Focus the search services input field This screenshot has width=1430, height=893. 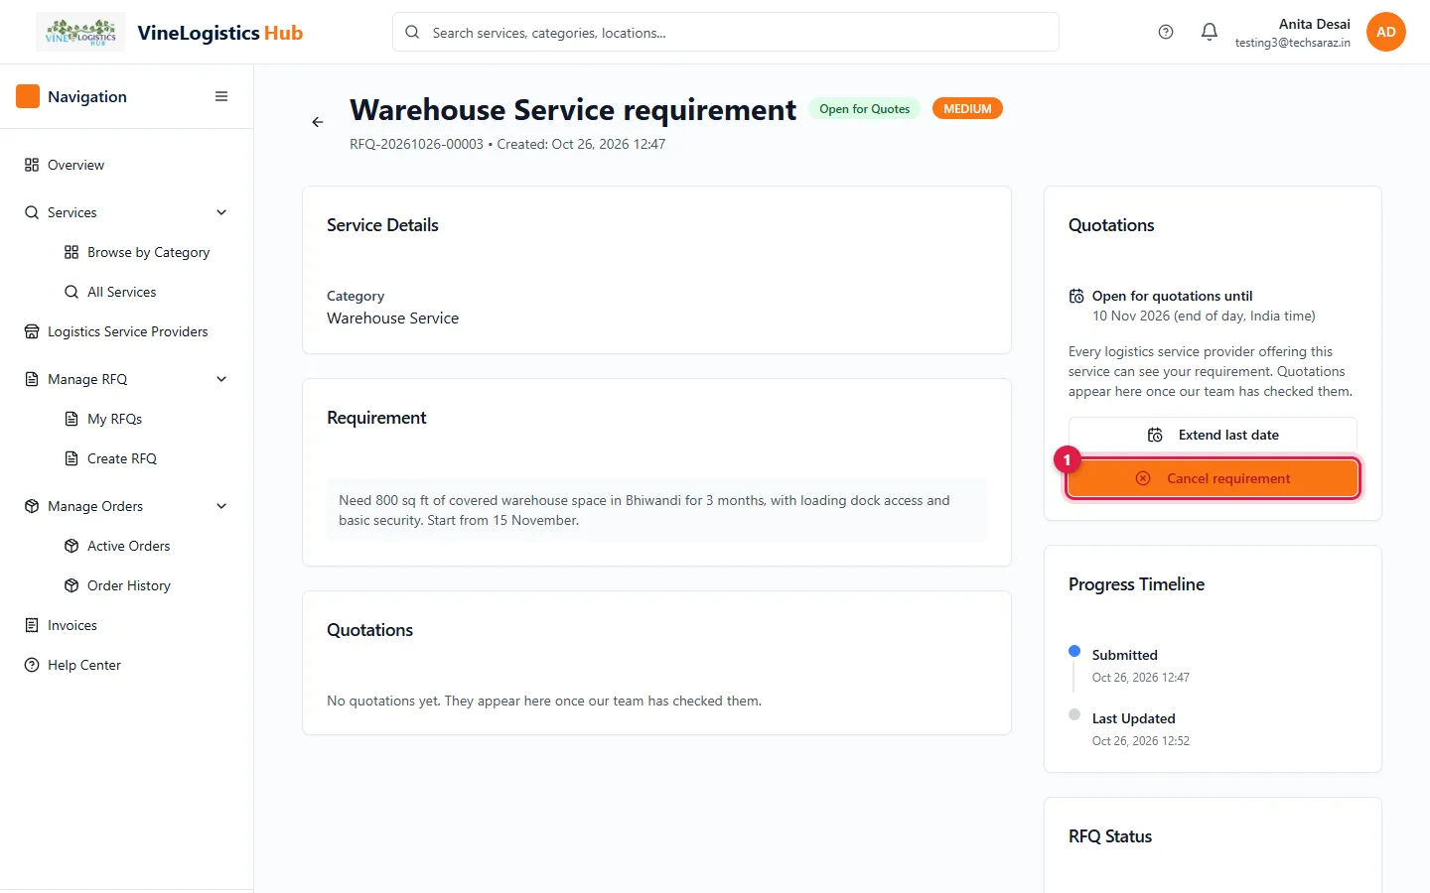[726, 32]
